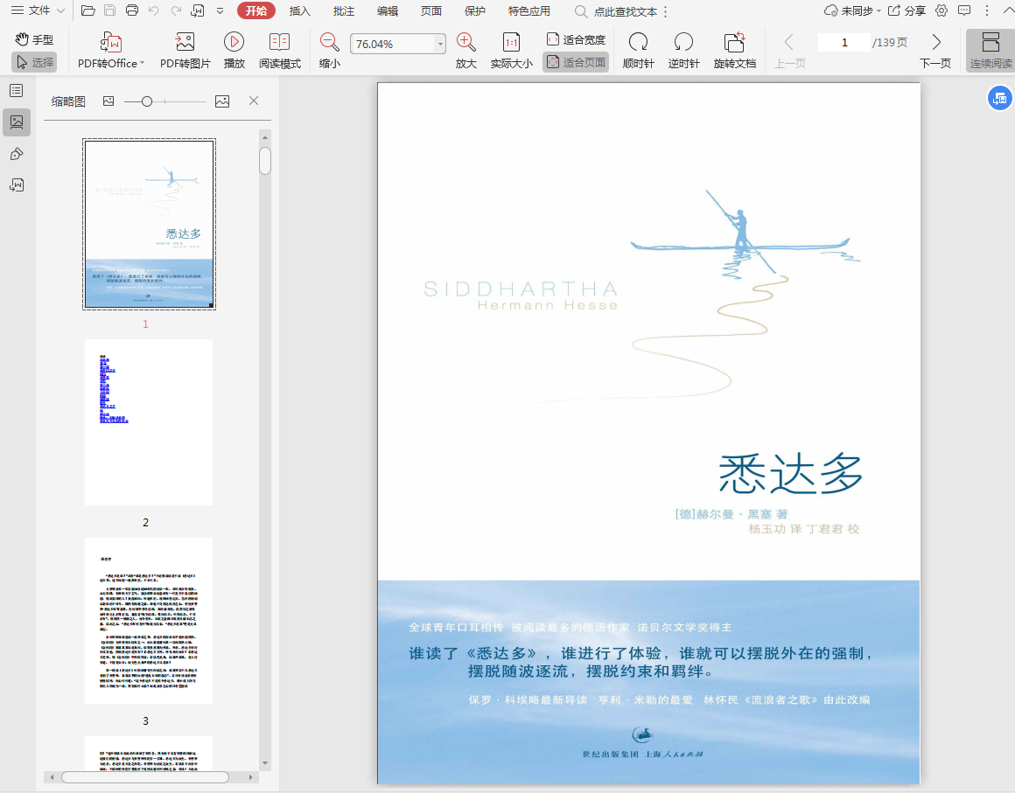Image resolution: width=1015 pixels, height=793 pixels.
Task: Switch to the 批注 tab
Action: [x=344, y=11]
